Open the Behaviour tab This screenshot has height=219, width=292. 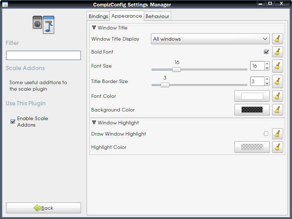pos(158,16)
